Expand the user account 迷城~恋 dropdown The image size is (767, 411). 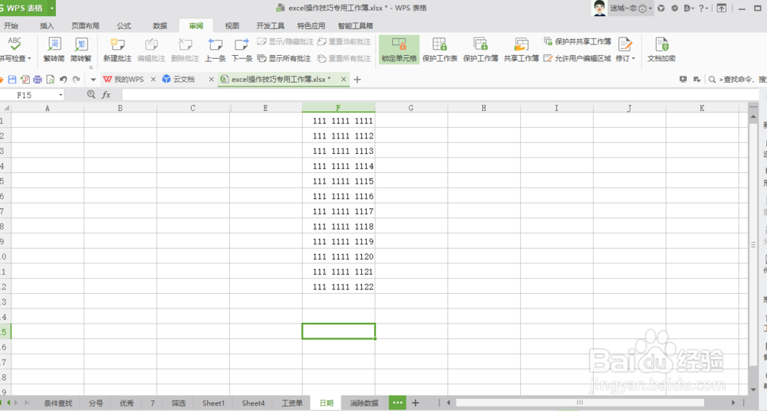pos(650,8)
